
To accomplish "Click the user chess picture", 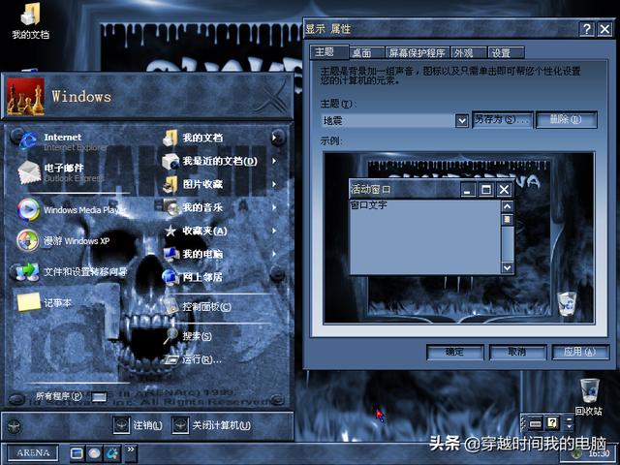I will [26, 97].
